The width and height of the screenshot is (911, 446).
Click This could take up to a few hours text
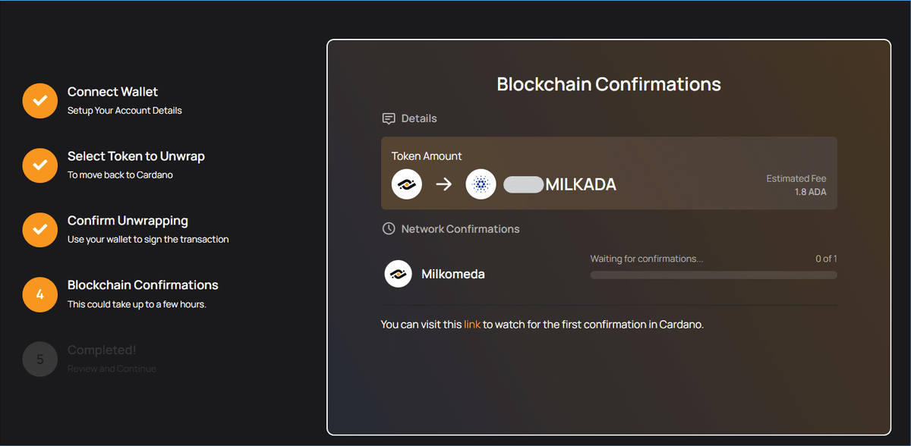tap(137, 304)
